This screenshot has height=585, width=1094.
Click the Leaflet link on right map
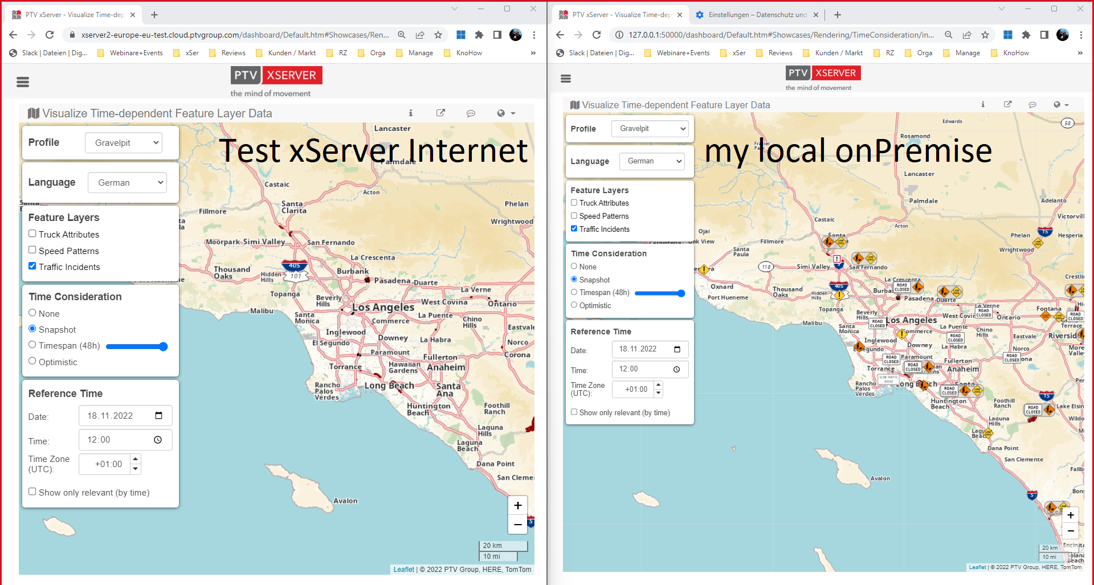coord(977,567)
